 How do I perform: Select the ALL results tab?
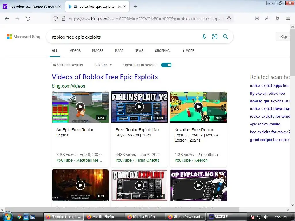pyautogui.click(x=55, y=51)
